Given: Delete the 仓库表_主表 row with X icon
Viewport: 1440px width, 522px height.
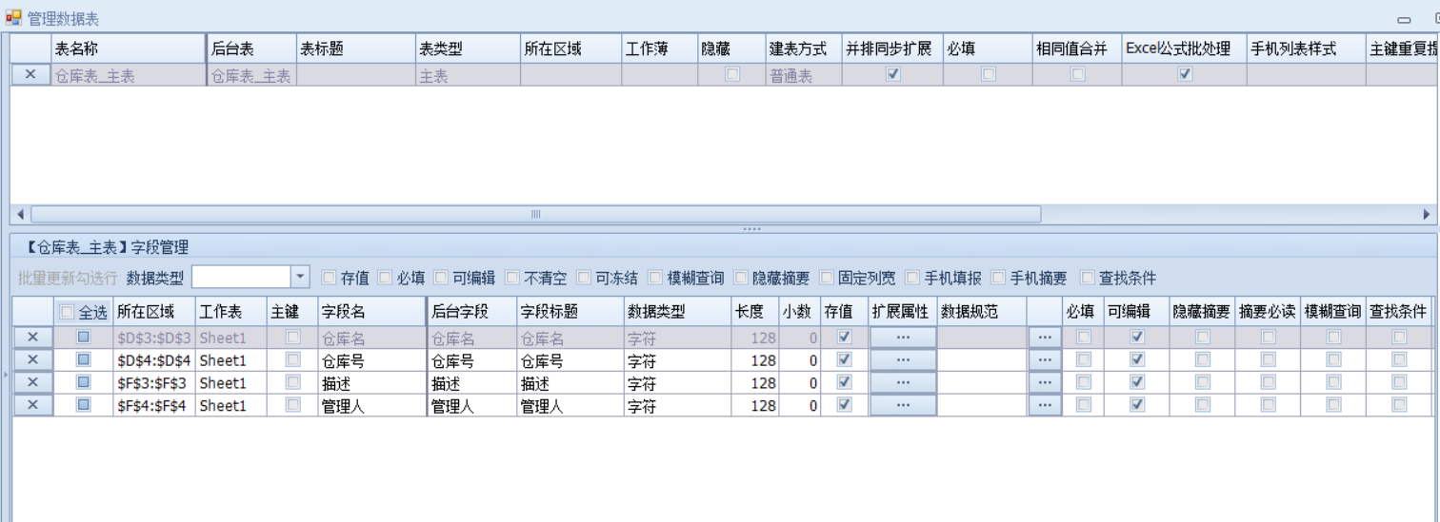Looking at the screenshot, I should pos(31,75).
